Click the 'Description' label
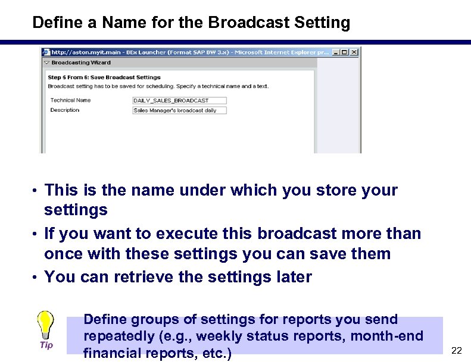 point(65,110)
